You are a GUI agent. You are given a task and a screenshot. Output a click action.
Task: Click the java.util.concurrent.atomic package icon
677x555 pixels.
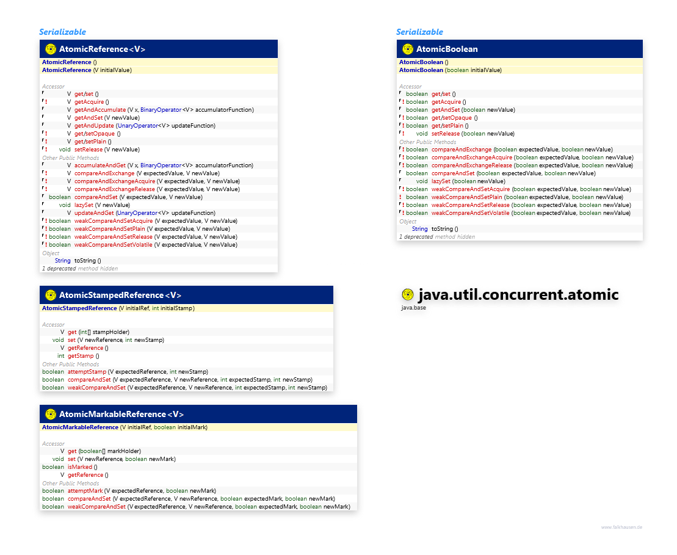[x=408, y=294]
